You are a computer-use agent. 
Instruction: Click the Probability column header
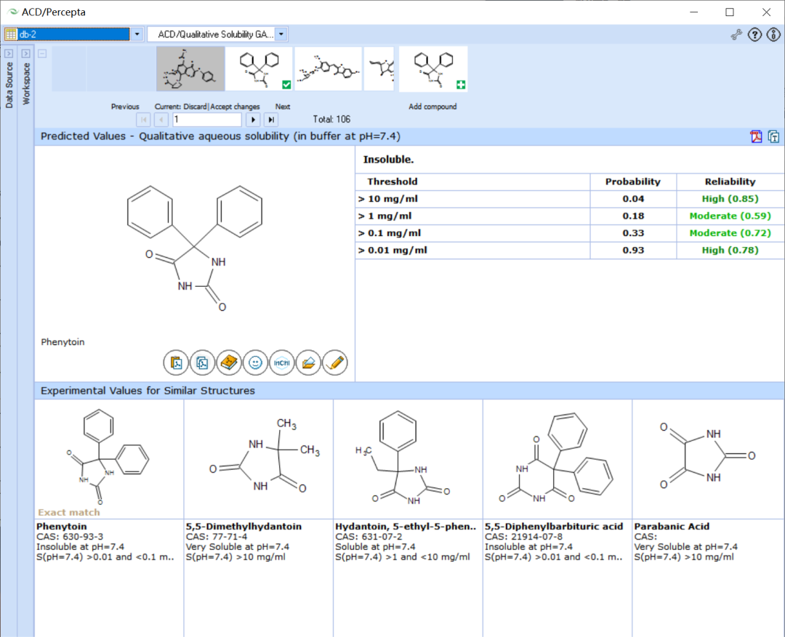coord(633,182)
